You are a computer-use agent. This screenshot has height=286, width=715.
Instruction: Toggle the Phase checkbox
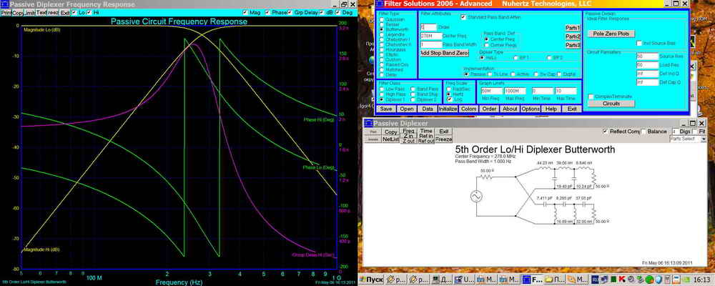(267, 13)
